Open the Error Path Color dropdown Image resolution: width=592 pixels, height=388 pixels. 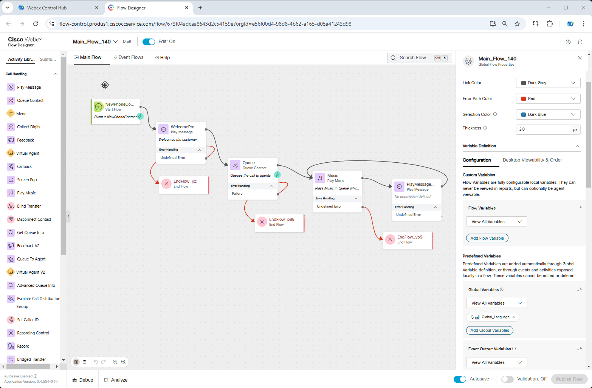pos(548,99)
